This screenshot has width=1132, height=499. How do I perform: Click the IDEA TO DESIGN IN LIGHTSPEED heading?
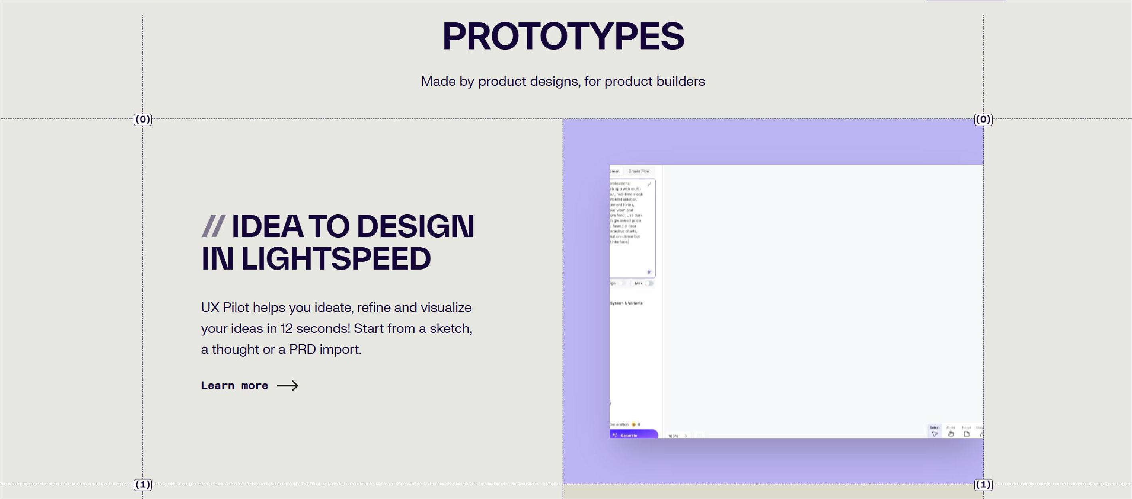click(337, 242)
